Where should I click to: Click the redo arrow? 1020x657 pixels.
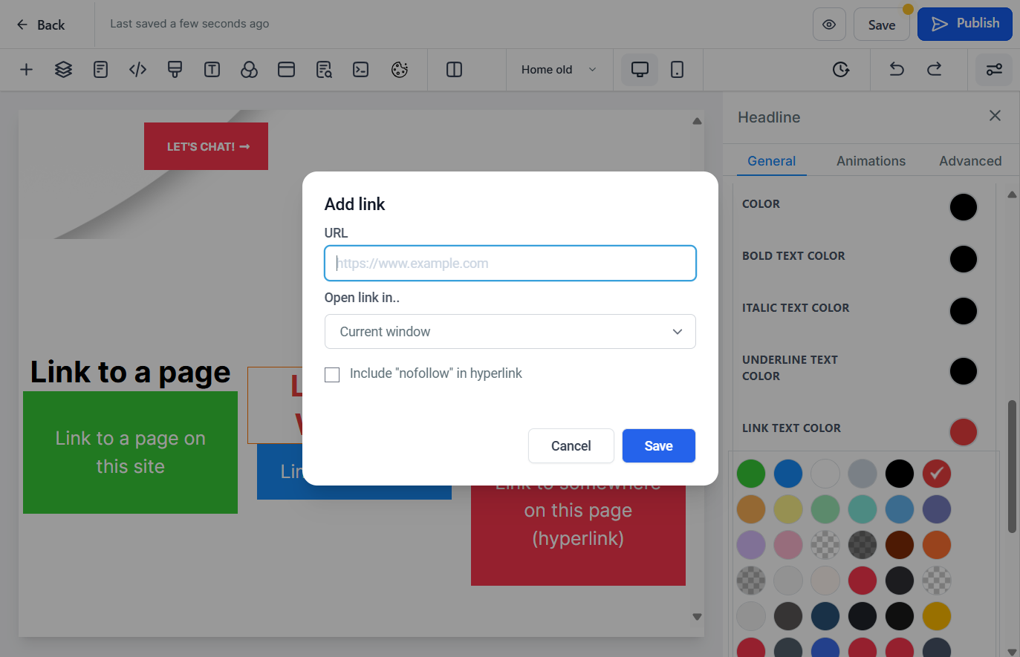(934, 70)
